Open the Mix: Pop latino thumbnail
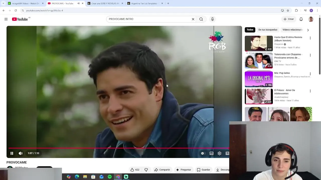Image resolution: width=321 pixels, height=180 pixels. pos(259,79)
